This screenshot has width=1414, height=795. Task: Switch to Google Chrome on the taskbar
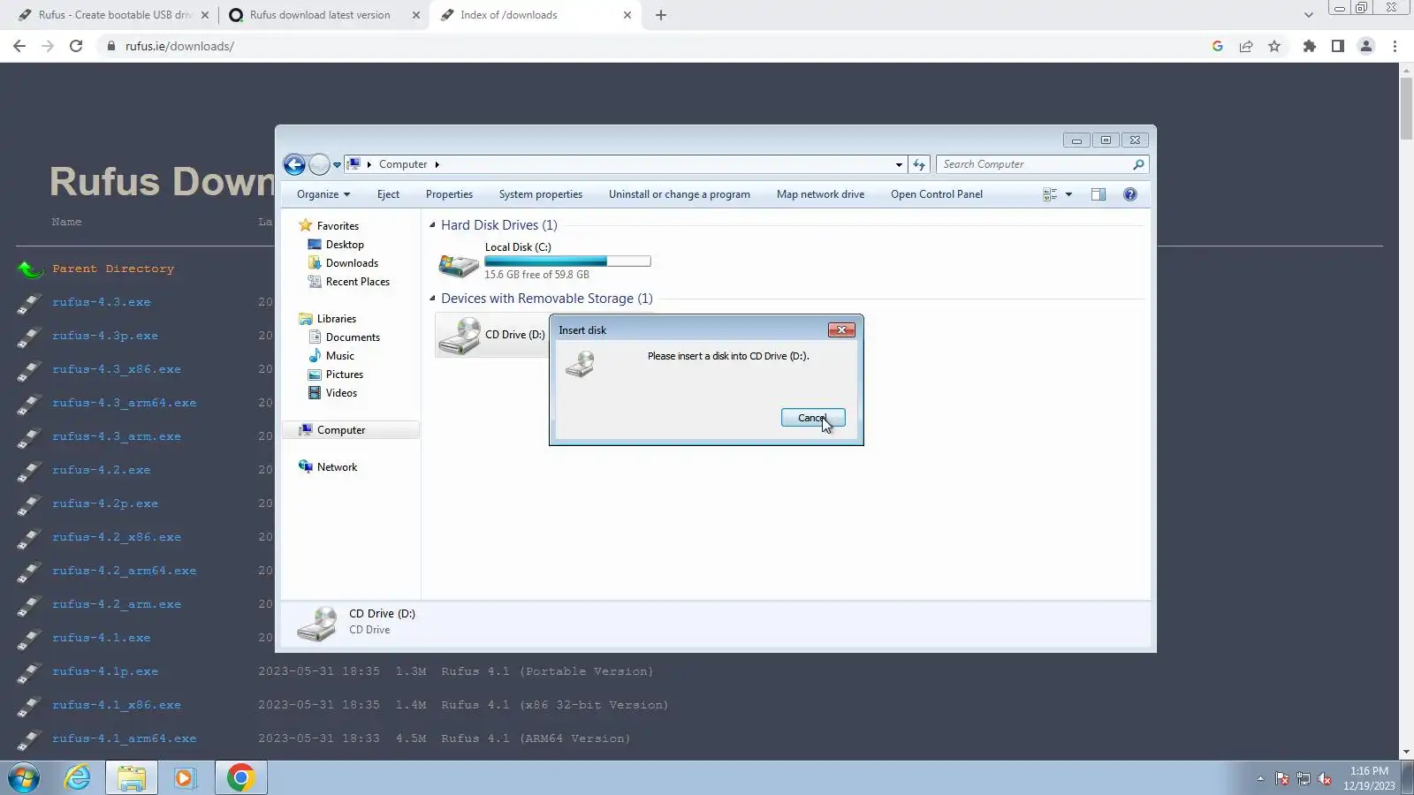click(x=240, y=778)
